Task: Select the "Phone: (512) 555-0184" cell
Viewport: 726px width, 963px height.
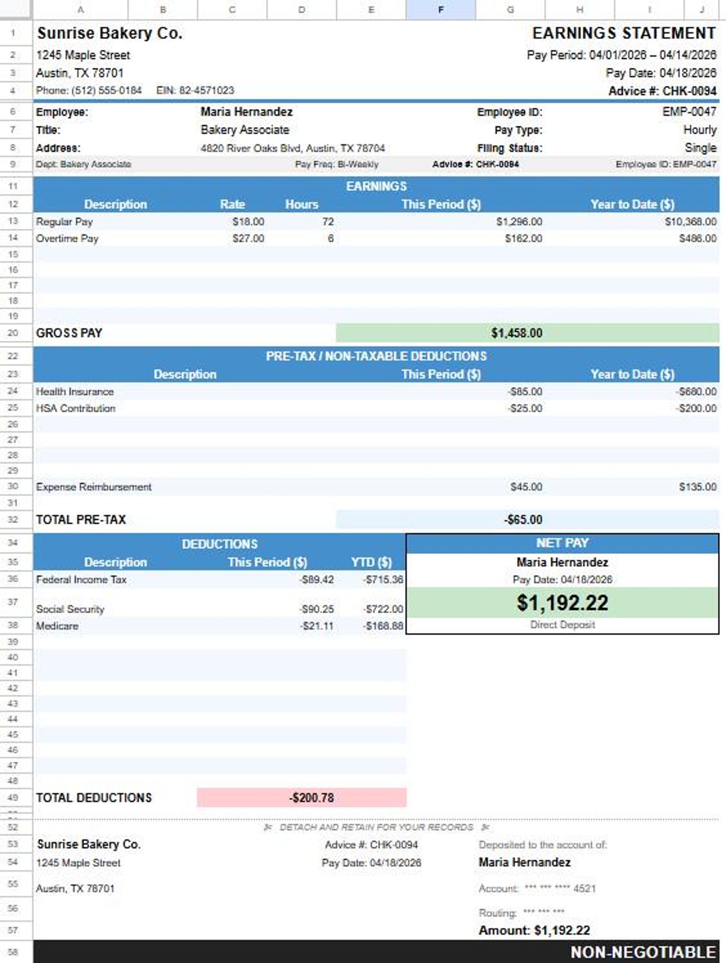Action: pyautogui.click(x=89, y=91)
